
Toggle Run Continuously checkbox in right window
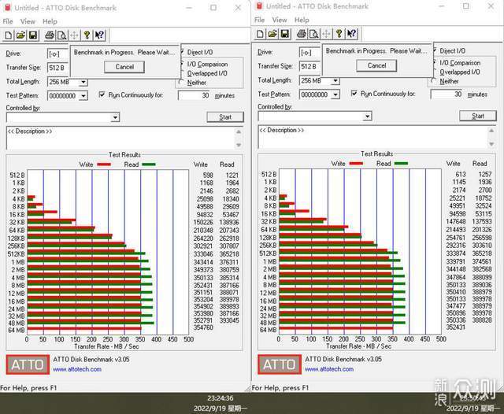pyautogui.click(x=354, y=94)
